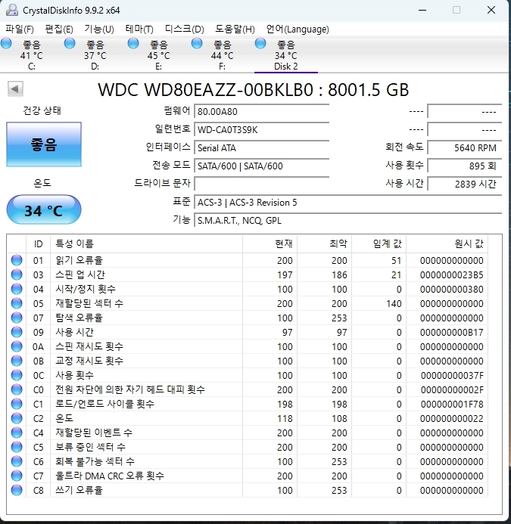
Task: Click status icon of attribute C4 재할당된 이벤트 수
Action: point(17,433)
